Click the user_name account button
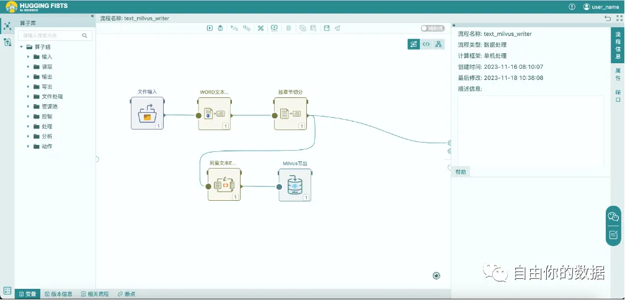This screenshot has width=625, height=300. [601, 6]
